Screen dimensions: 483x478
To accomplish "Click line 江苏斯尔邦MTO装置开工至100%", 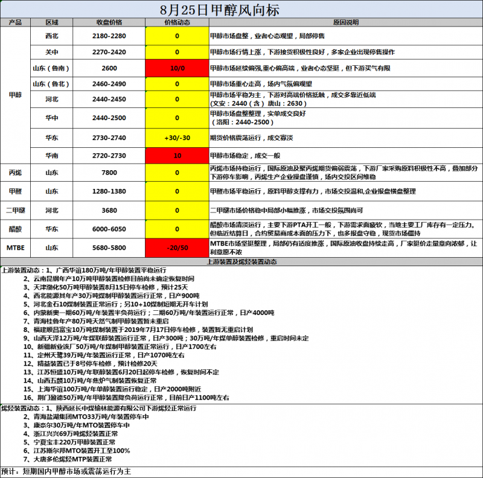I will tap(77, 451).
